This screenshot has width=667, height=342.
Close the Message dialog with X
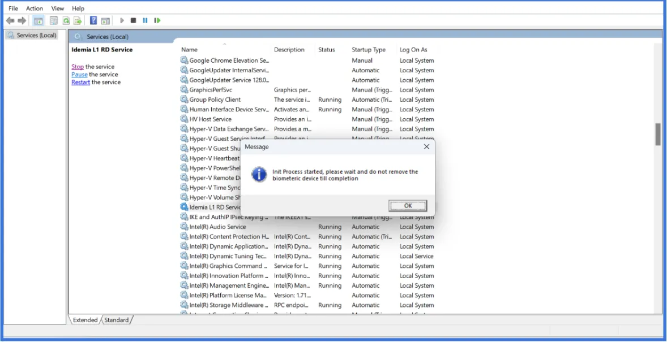[x=426, y=146]
